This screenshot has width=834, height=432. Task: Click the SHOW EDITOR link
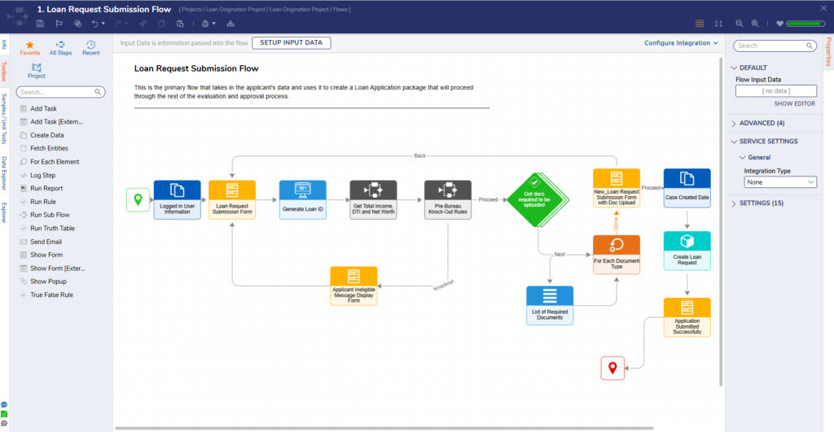[x=794, y=104]
